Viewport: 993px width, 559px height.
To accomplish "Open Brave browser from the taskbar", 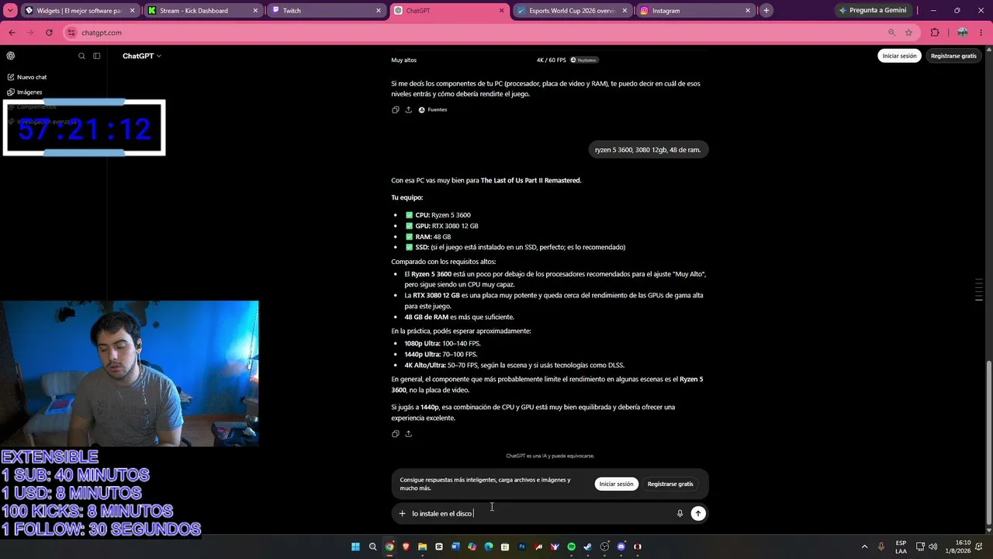I will (406, 547).
